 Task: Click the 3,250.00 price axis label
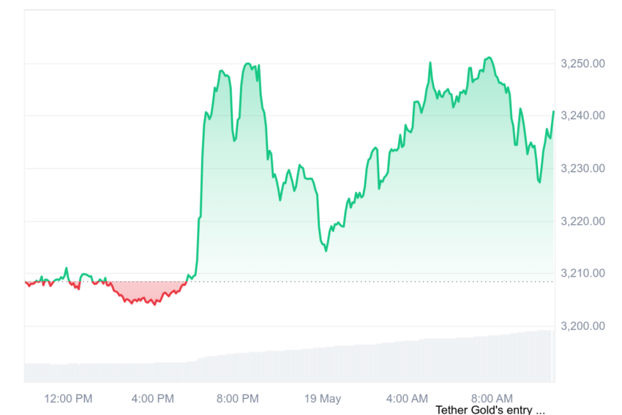pos(582,64)
